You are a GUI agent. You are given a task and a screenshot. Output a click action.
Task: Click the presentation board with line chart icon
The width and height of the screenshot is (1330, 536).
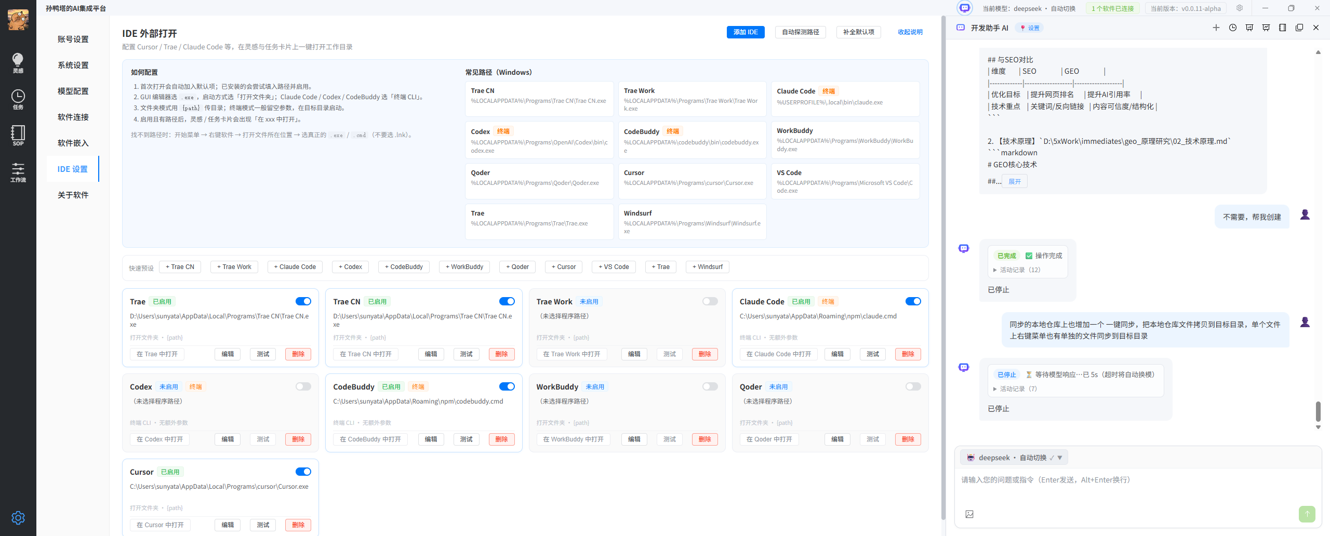point(1266,28)
